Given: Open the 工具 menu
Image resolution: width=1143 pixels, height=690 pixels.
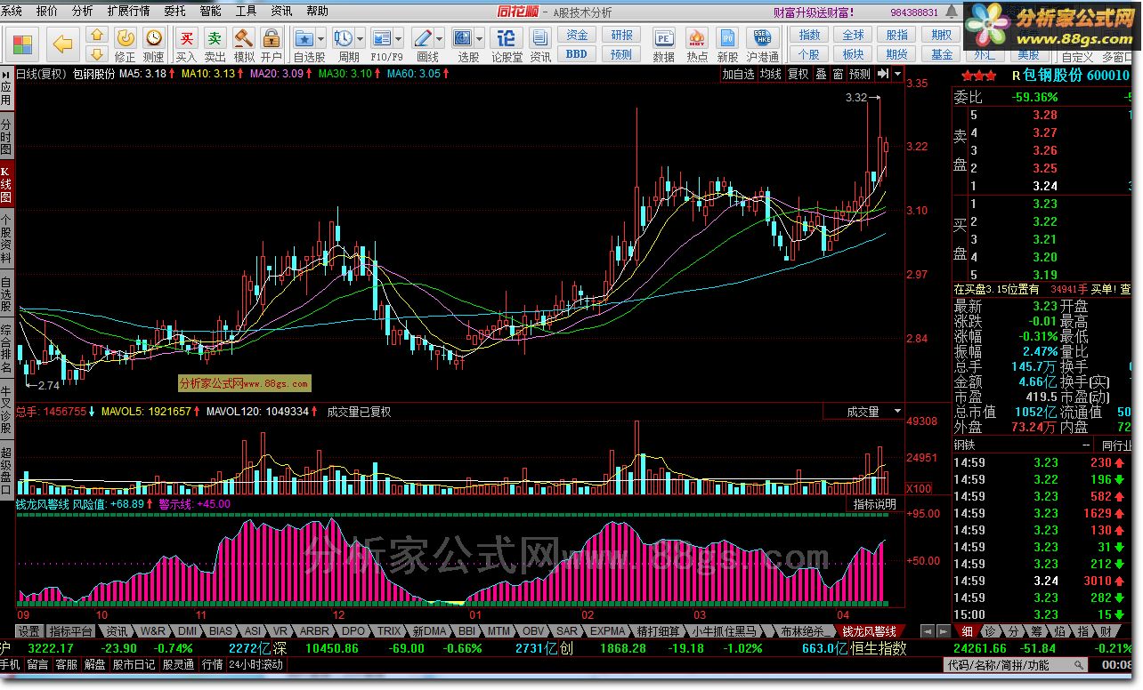Looking at the screenshot, I should pos(247,11).
